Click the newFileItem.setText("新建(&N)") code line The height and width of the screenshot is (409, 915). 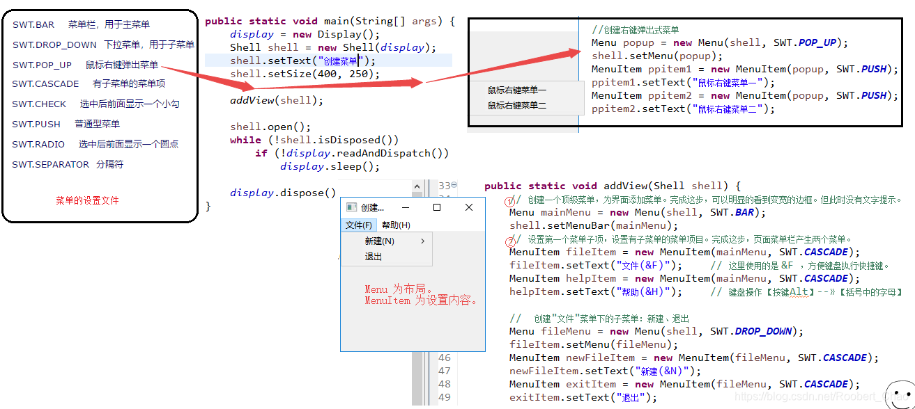click(605, 371)
